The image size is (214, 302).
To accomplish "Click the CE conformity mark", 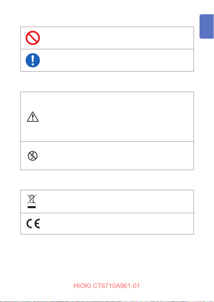I will pos(33,224).
